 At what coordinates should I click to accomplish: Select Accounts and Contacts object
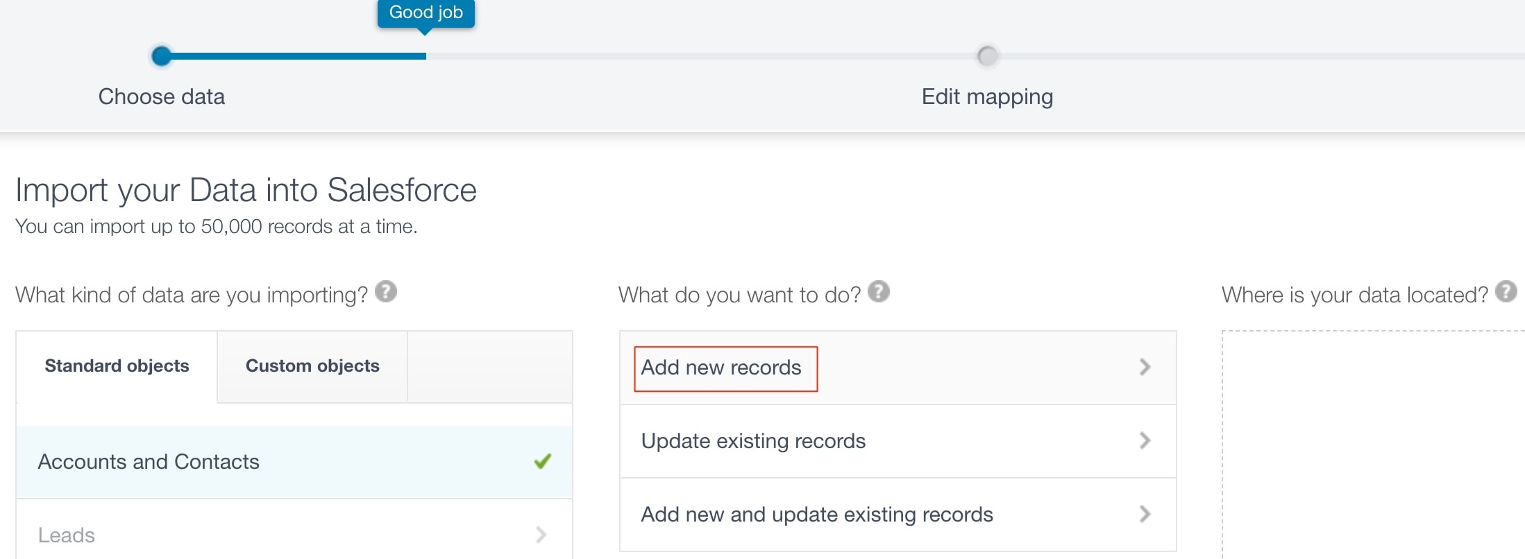click(x=294, y=462)
